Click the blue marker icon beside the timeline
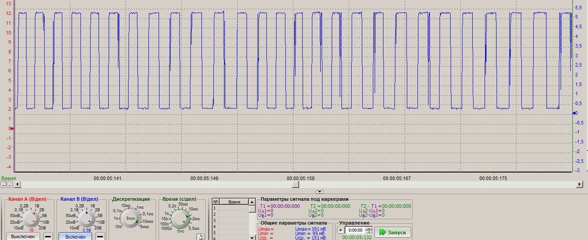 tap(3, 184)
